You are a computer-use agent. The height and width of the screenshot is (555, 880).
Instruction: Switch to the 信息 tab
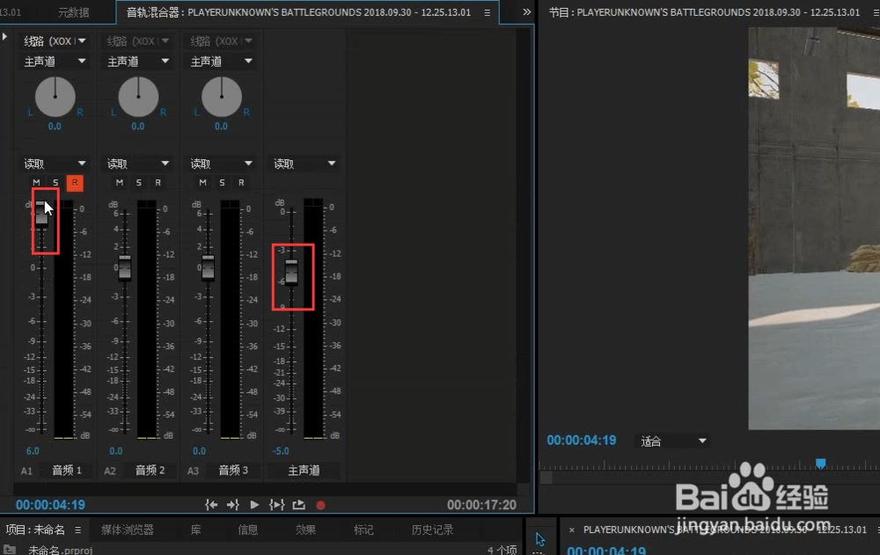pyautogui.click(x=248, y=529)
